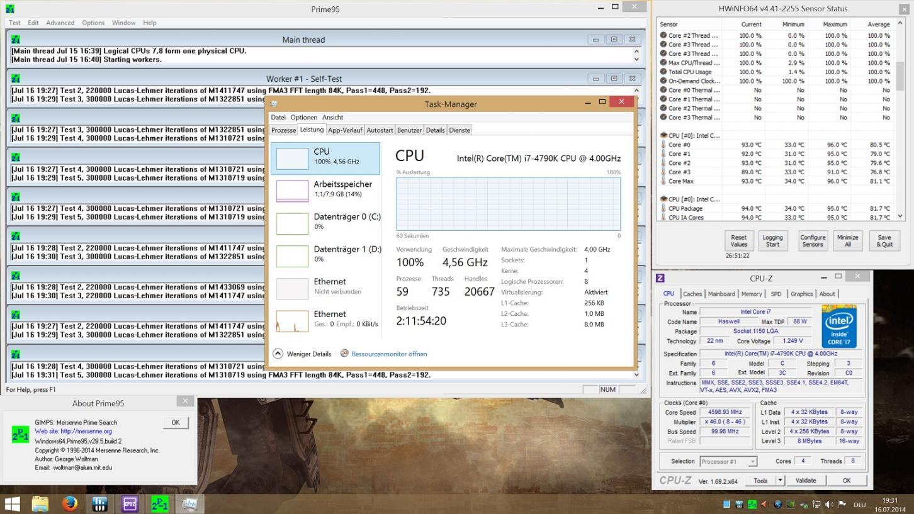Open the volume speaker tray icon

(829, 505)
